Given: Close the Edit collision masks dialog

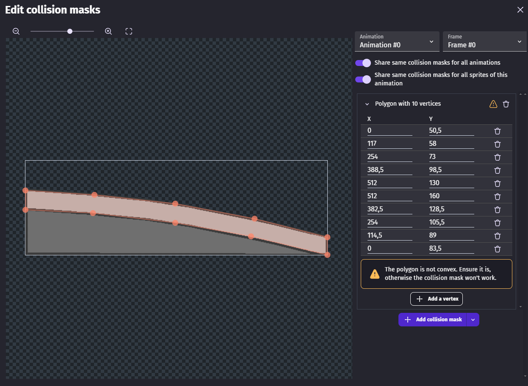Looking at the screenshot, I should click(520, 10).
